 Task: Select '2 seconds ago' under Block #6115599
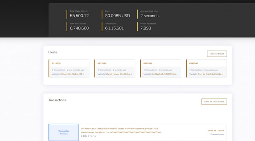(x=217, y=134)
